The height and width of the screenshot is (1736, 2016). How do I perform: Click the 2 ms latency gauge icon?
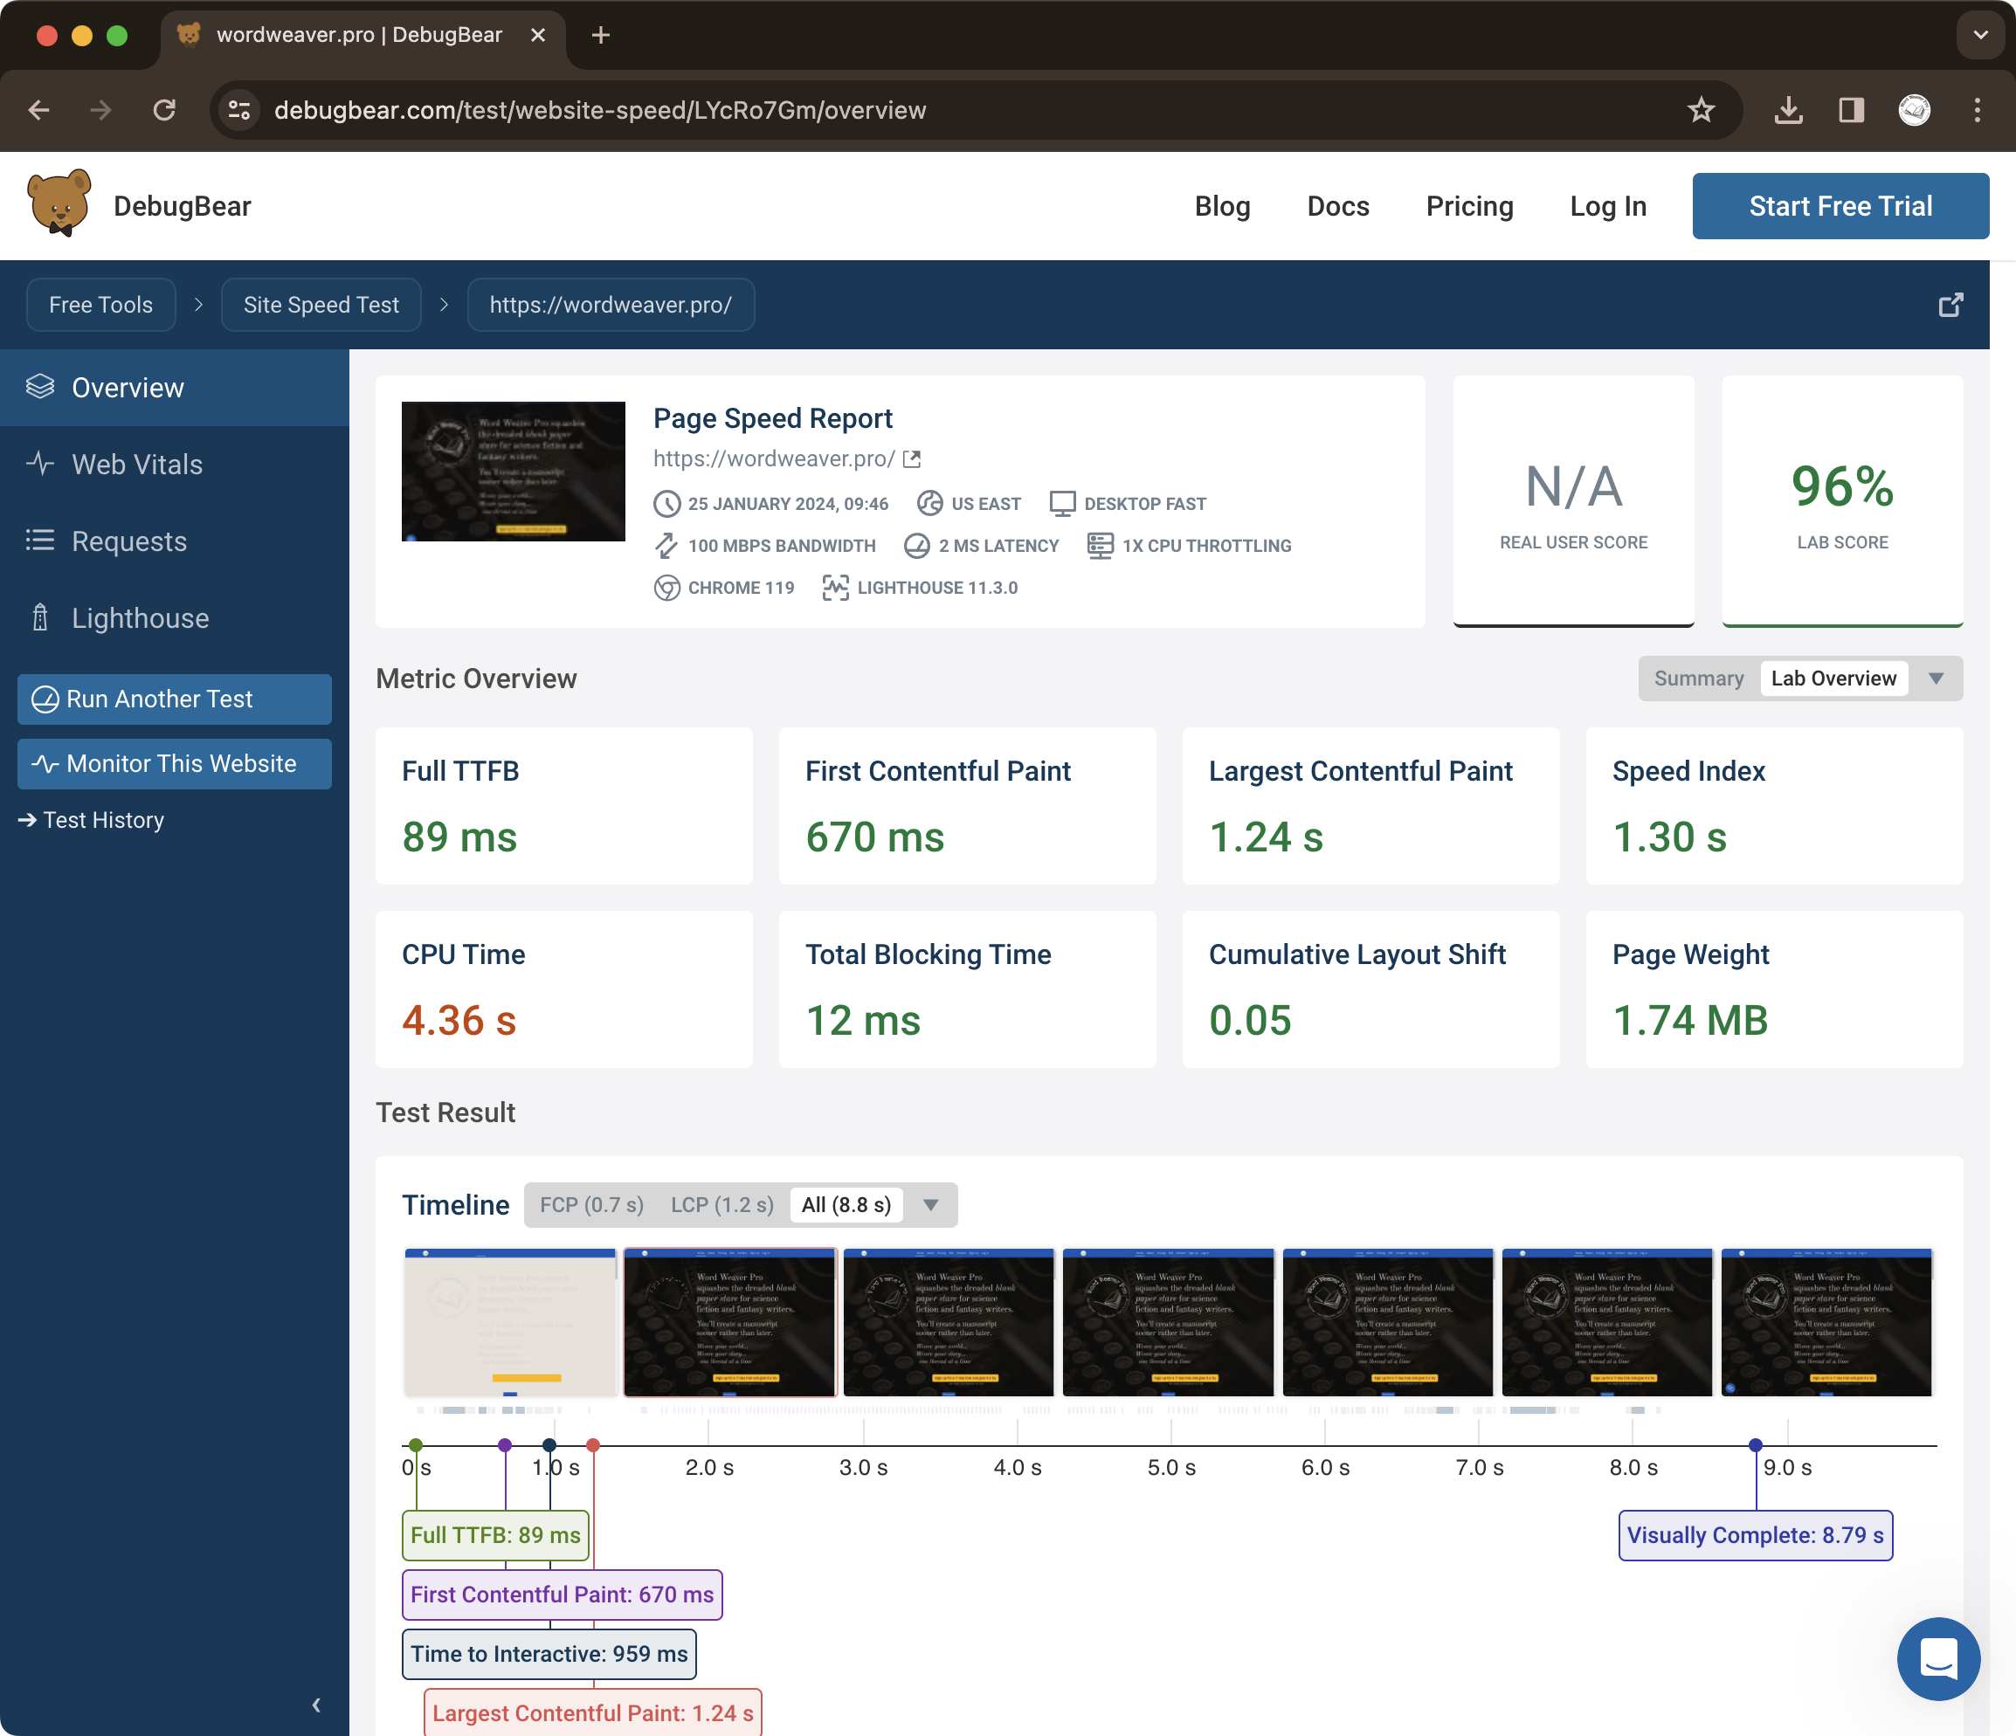[x=916, y=546]
